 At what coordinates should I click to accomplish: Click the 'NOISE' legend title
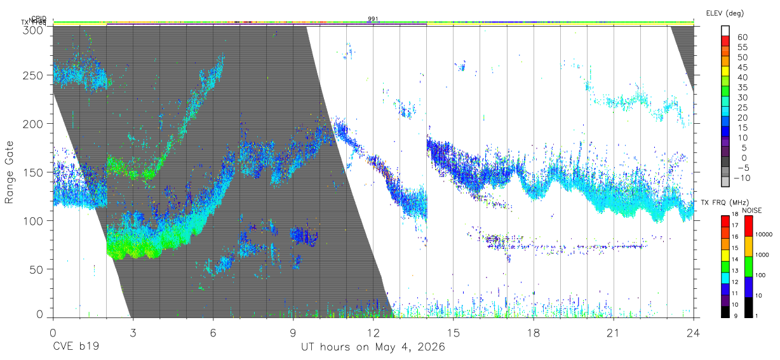point(751,210)
